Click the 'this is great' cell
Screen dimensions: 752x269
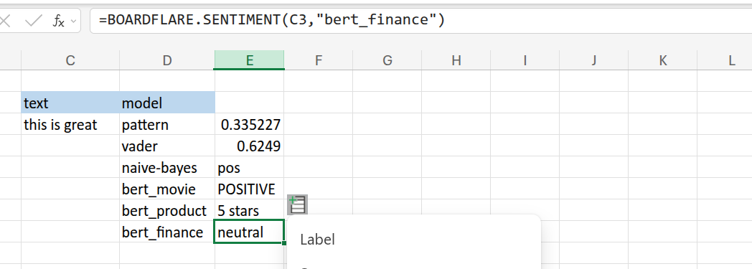coord(70,125)
